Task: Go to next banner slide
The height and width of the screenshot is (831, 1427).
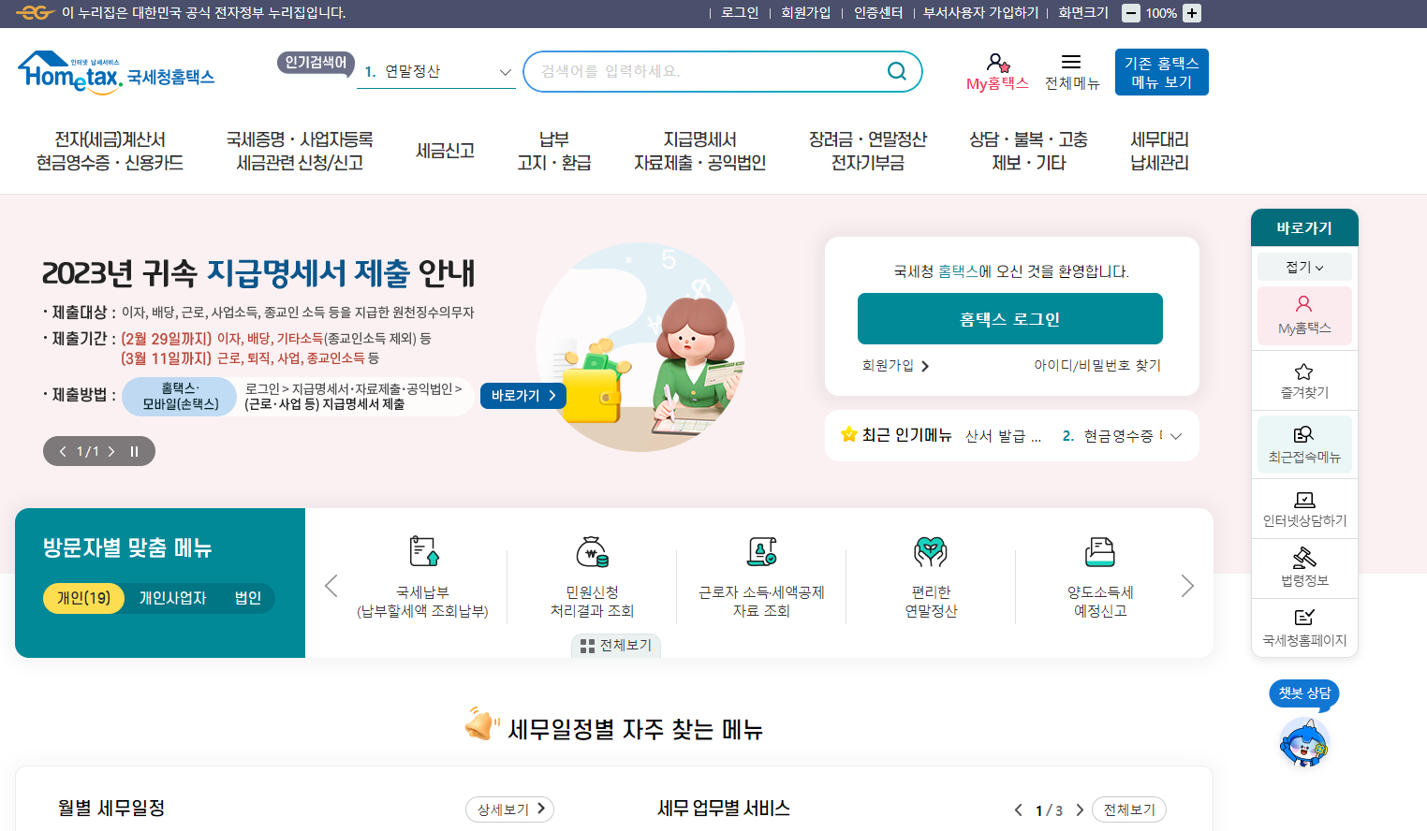Action: pyautogui.click(x=110, y=451)
